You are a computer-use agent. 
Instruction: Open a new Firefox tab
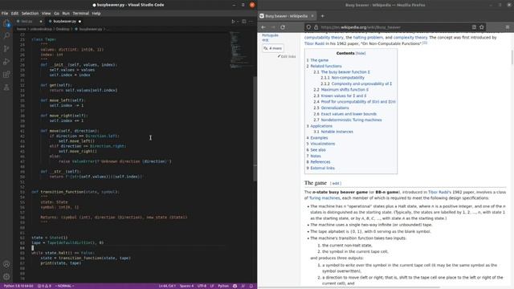click(322, 16)
